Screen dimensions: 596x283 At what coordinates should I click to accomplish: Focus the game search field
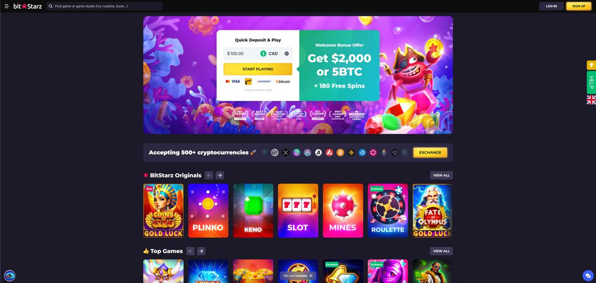coord(105,6)
